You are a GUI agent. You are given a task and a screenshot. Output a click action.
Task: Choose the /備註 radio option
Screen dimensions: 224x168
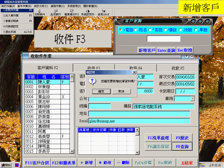click(165, 29)
